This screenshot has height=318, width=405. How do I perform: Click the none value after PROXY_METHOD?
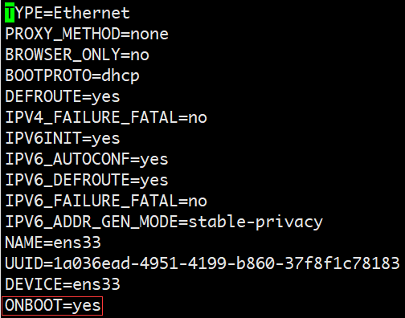point(149,35)
